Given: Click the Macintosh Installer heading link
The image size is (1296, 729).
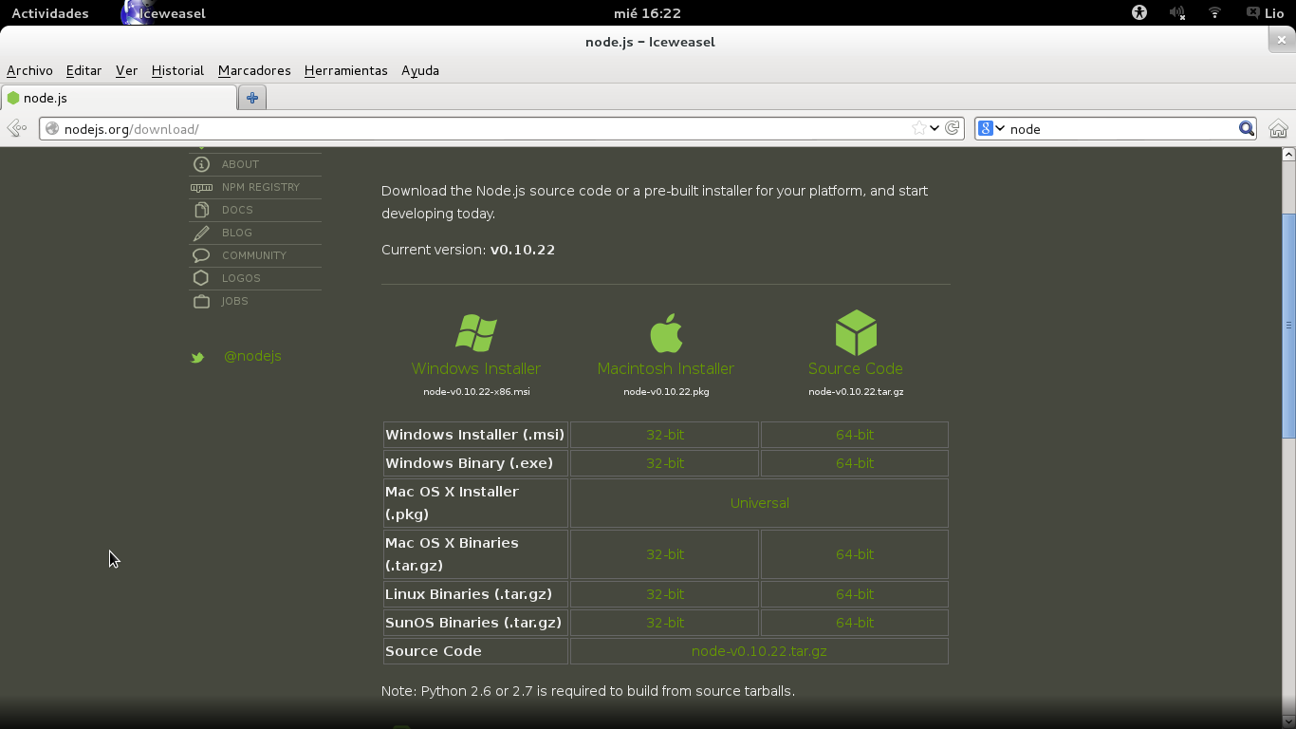Looking at the screenshot, I should point(666,368).
